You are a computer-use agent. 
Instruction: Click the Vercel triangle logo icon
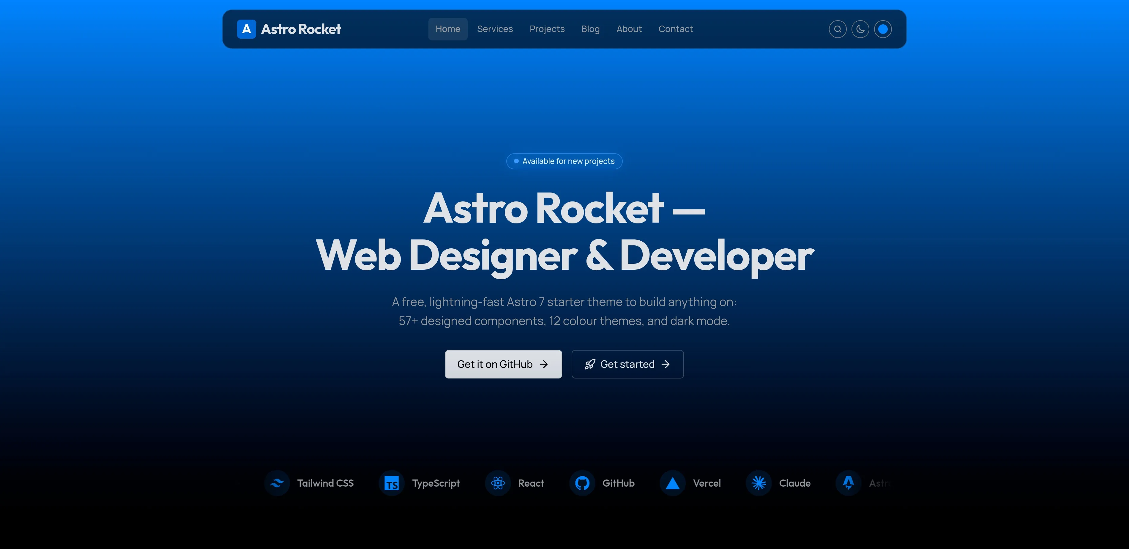(x=672, y=483)
